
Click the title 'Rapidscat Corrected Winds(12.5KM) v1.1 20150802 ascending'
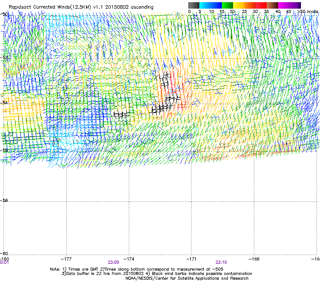point(81,7)
